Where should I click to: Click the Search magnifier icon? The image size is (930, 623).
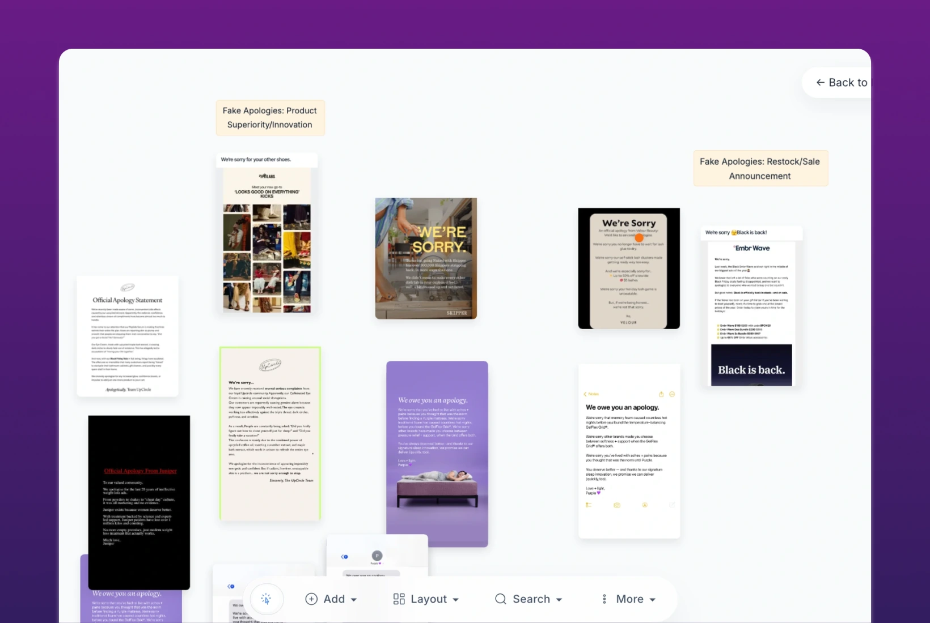click(501, 599)
